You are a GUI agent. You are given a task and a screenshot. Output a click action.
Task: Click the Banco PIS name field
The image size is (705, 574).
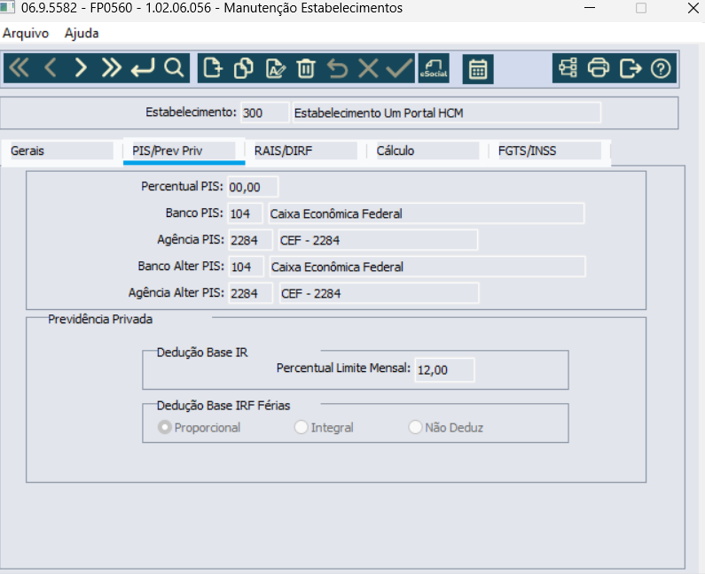point(427,213)
